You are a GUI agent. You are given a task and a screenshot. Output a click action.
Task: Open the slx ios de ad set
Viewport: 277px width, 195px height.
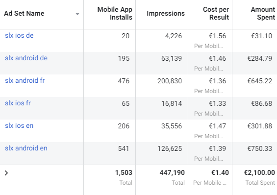[x=19, y=35]
